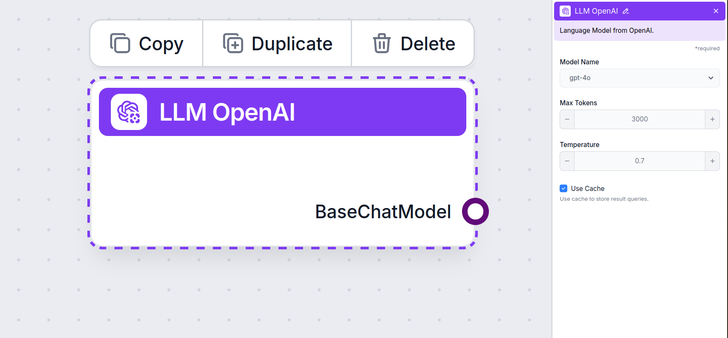Click the BaseChatModel output connection port
728x338 pixels.
pyautogui.click(x=475, y=211)
